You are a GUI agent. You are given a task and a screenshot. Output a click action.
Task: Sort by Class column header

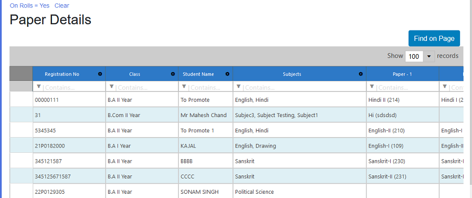tap(135, 74)
